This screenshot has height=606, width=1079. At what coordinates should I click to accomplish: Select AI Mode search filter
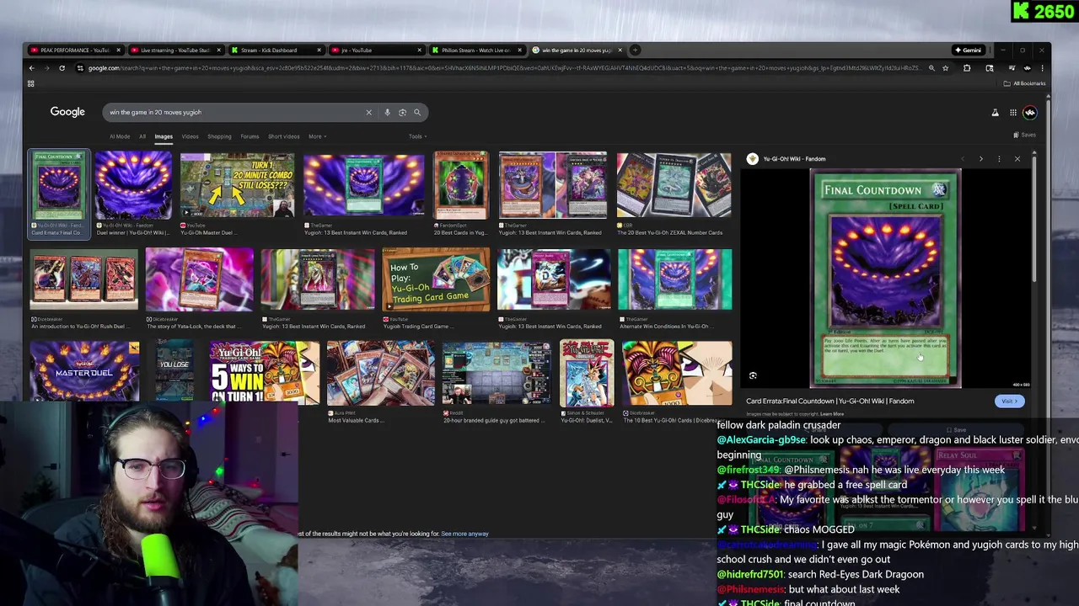tap(120, 136)
